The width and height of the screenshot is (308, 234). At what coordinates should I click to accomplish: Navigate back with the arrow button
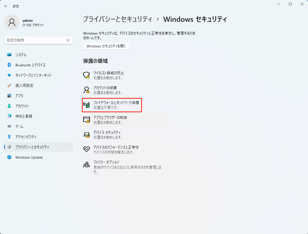tap(6, 6)
